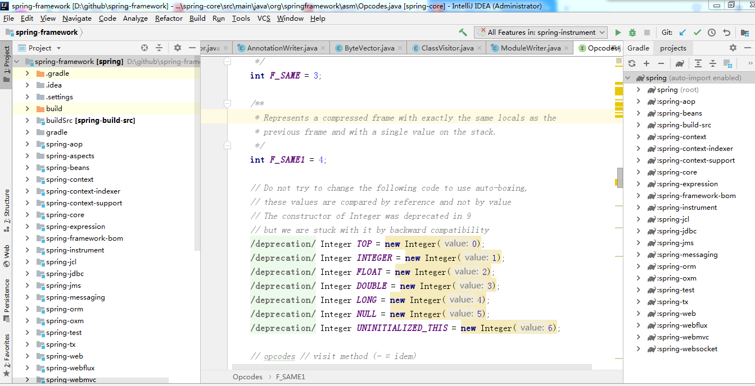Commit changes with the green Git checkmark

[697, 33]
